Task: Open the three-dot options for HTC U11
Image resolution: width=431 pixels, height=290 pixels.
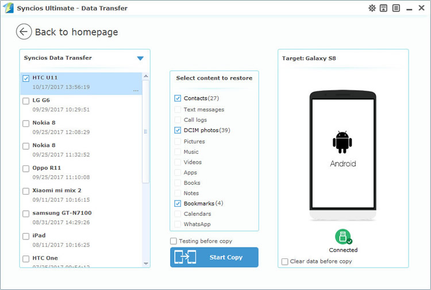Action: tap(136, 91)
